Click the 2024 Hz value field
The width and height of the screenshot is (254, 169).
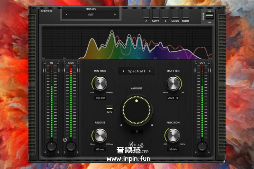(x=173, y=98)
